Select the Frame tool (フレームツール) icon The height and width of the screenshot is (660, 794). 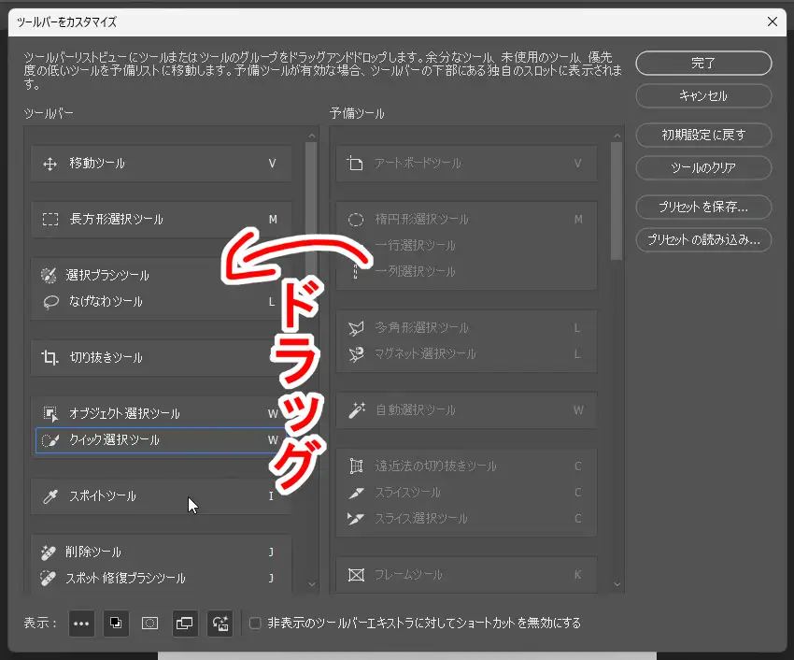pyautogui.click(x=356, y=575)
